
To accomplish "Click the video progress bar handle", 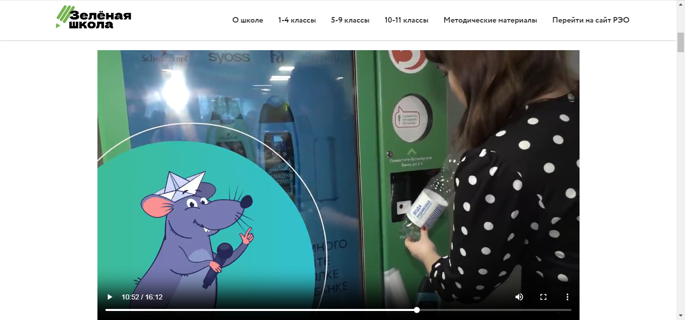I will tap(417, 310).
